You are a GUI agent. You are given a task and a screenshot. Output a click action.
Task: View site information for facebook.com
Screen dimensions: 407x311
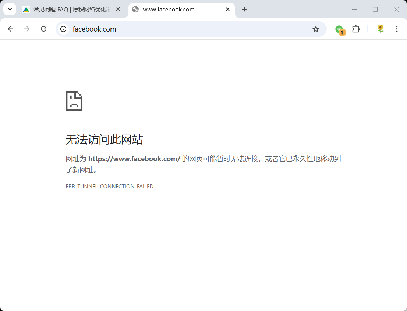(63, 29)
